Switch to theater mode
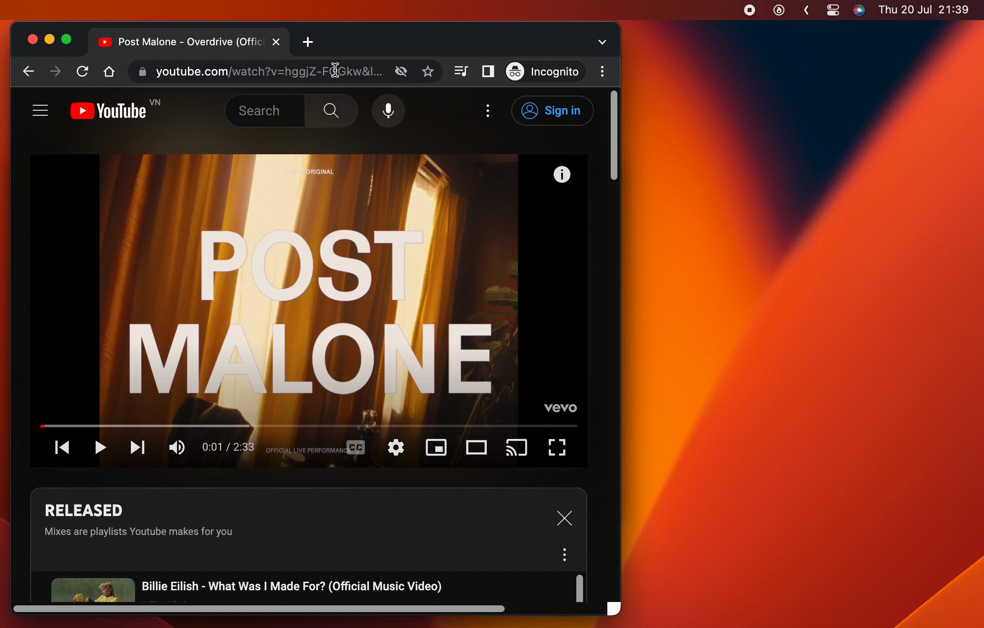 click(476, 447)
